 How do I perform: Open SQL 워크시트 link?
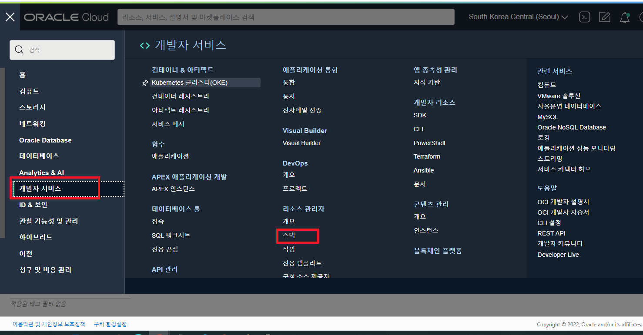click(x=171, y=235)
